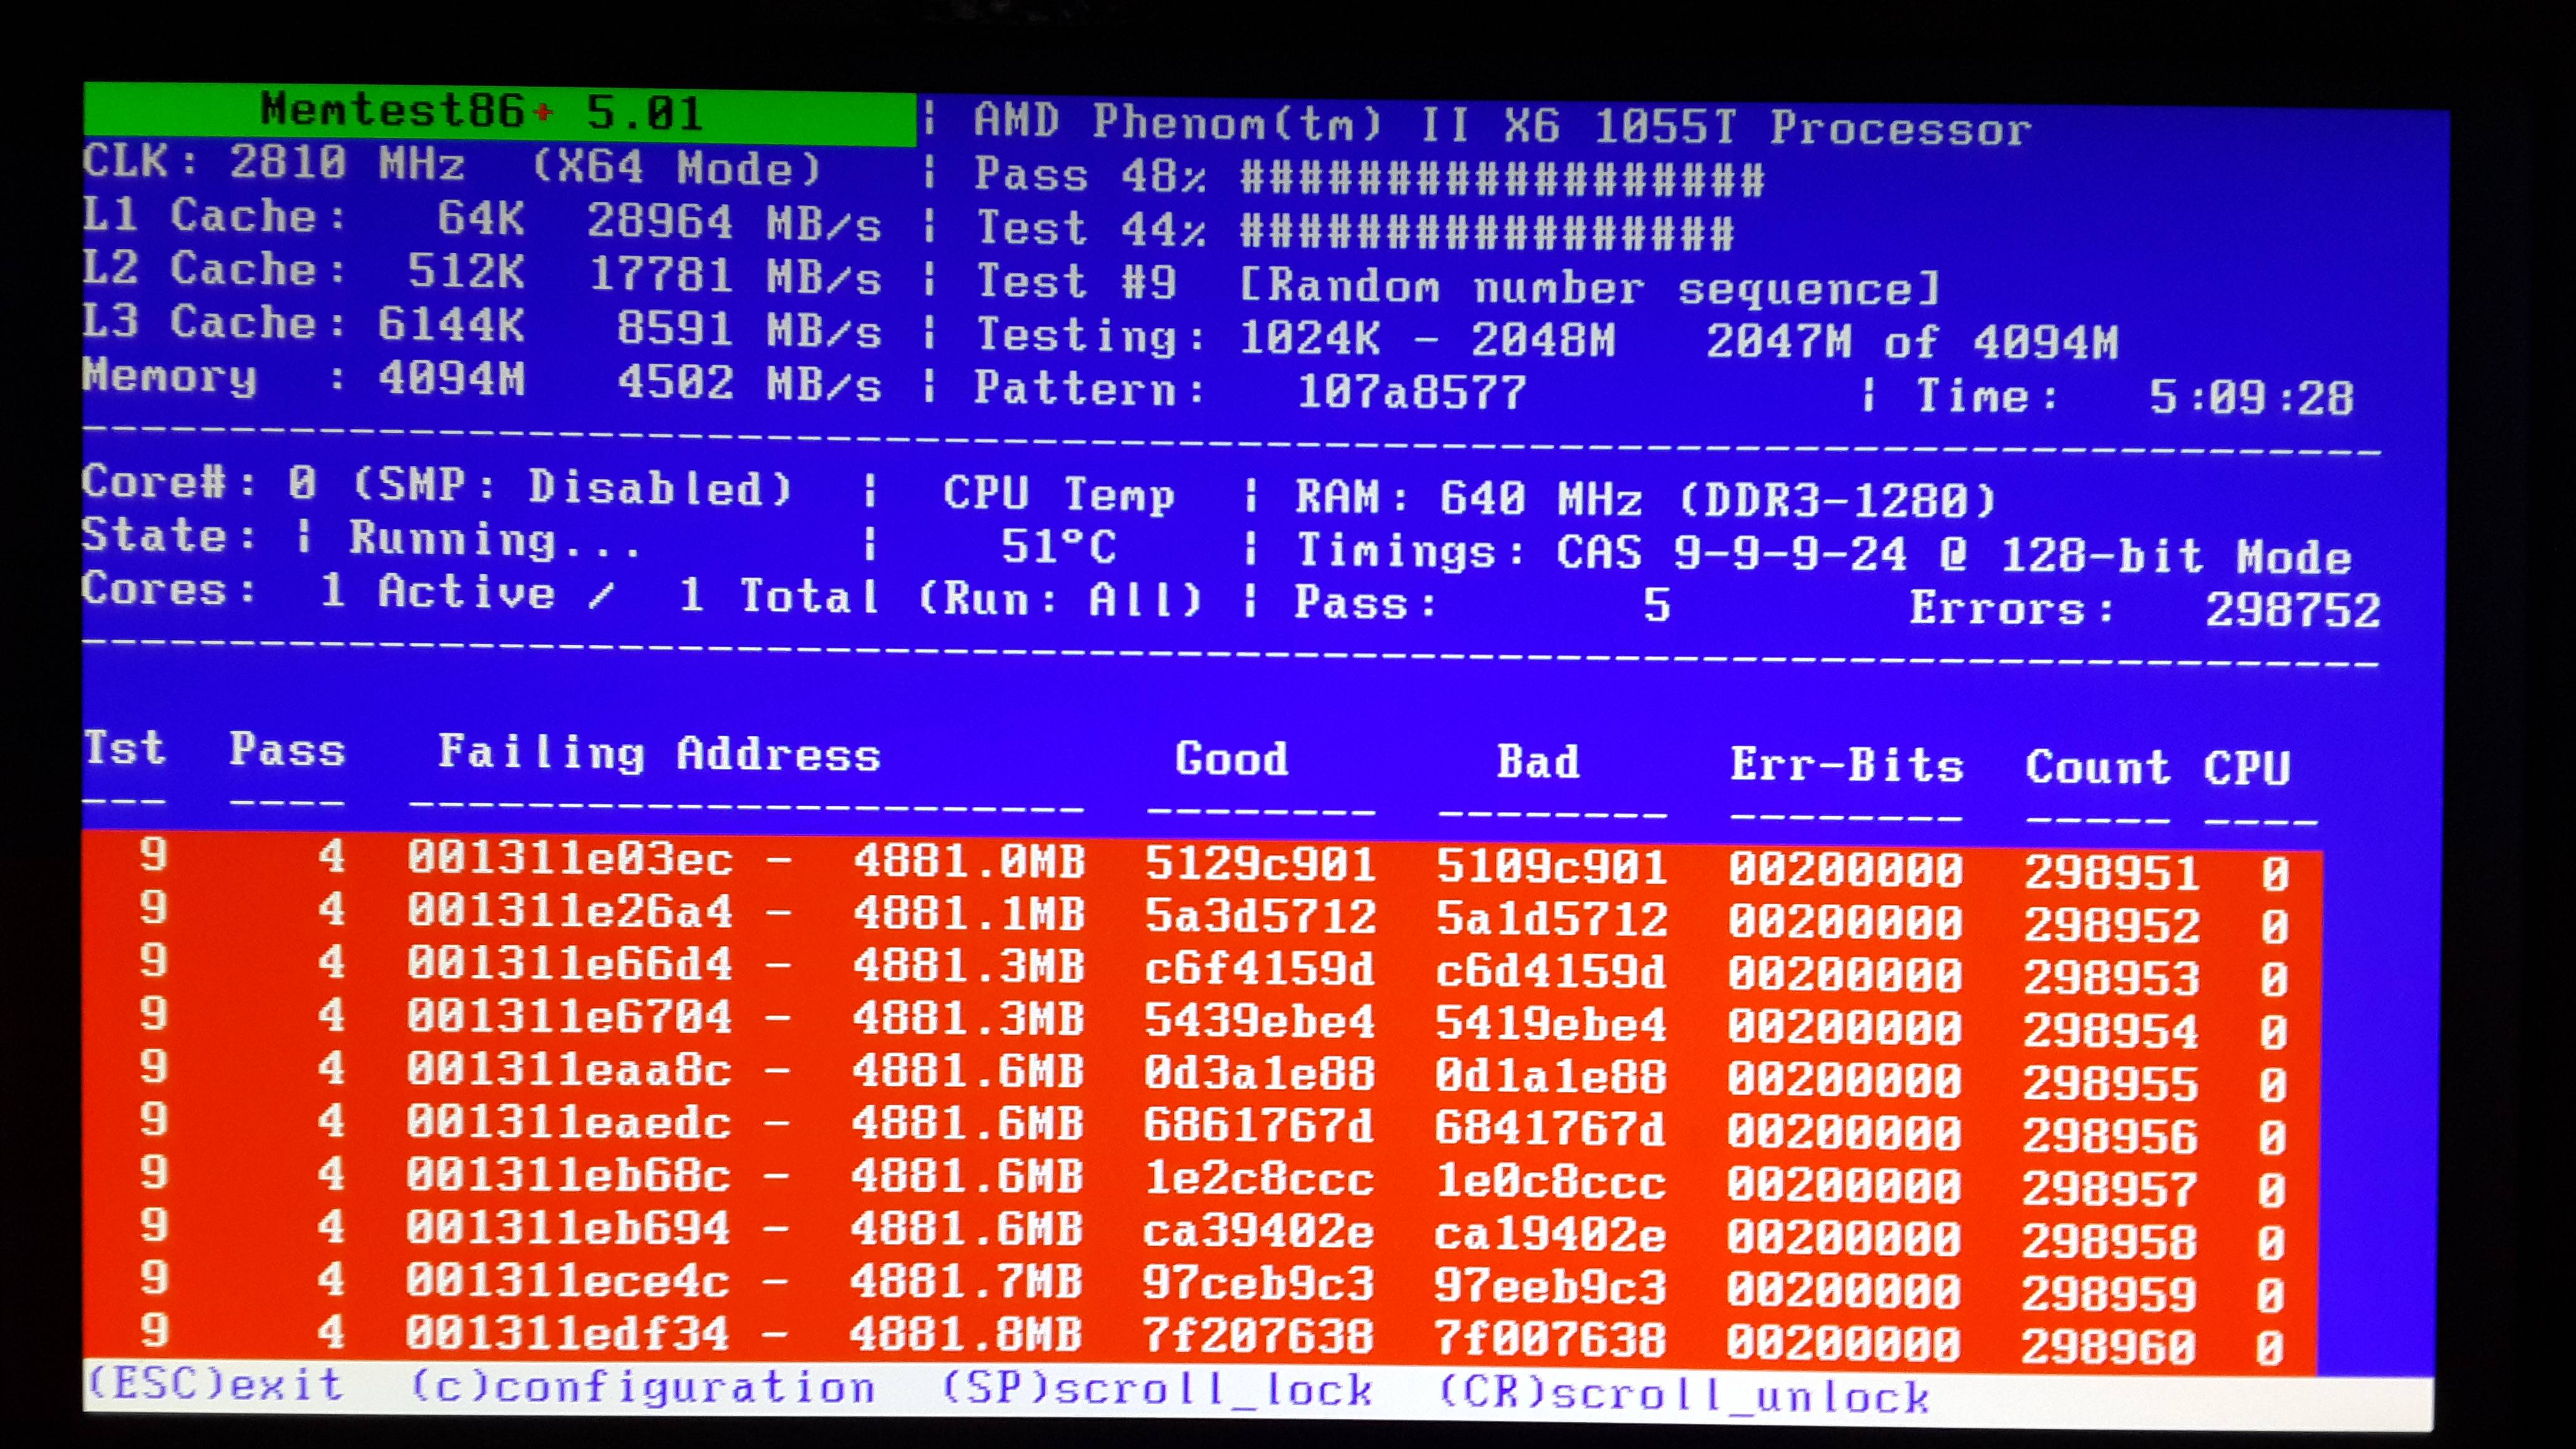Screen dimensions: 2576x1449
Task: Click the Errors: 298752 counter
Action: 2145,609
